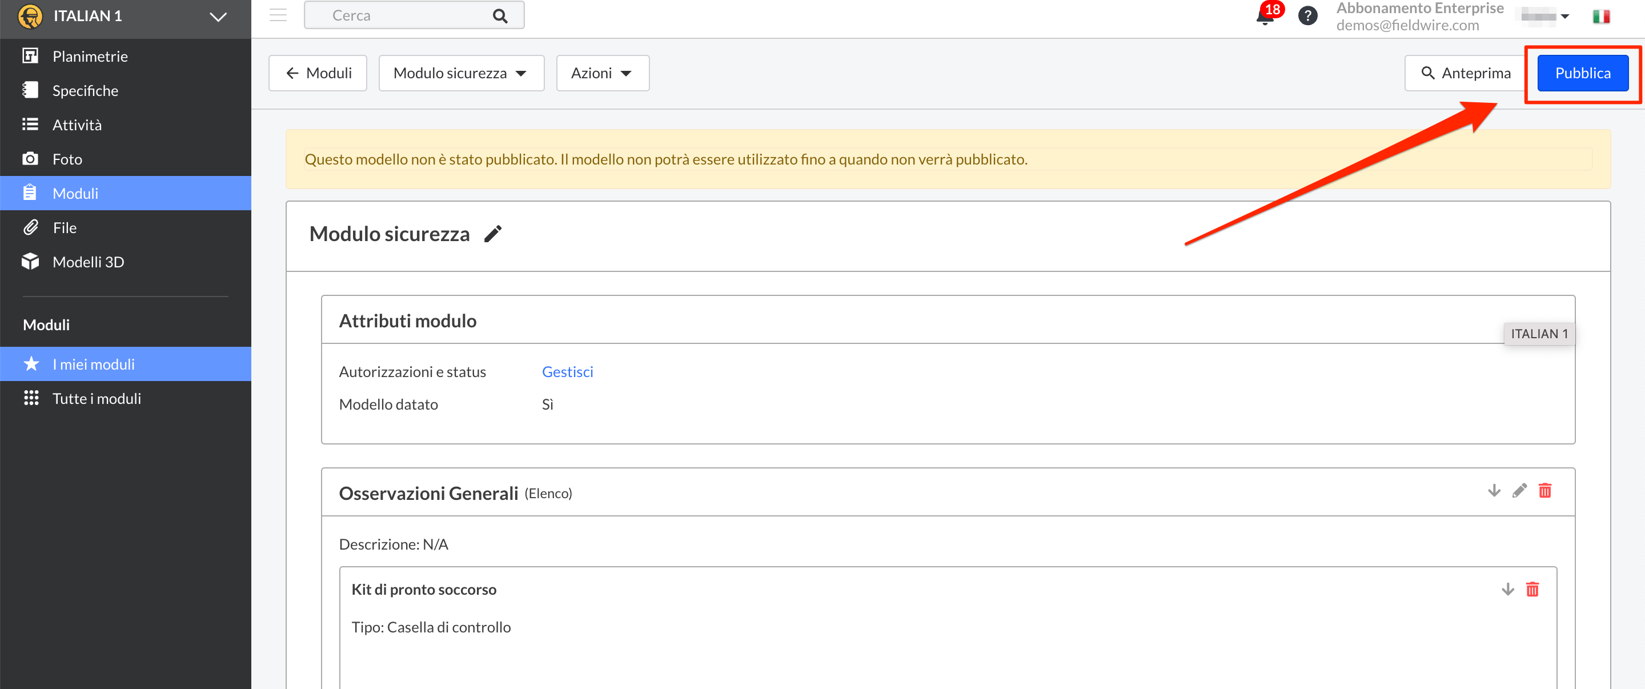Change language via the Italian flag
Viewport: 1645px width, 689px height.
coord(1601,17)
